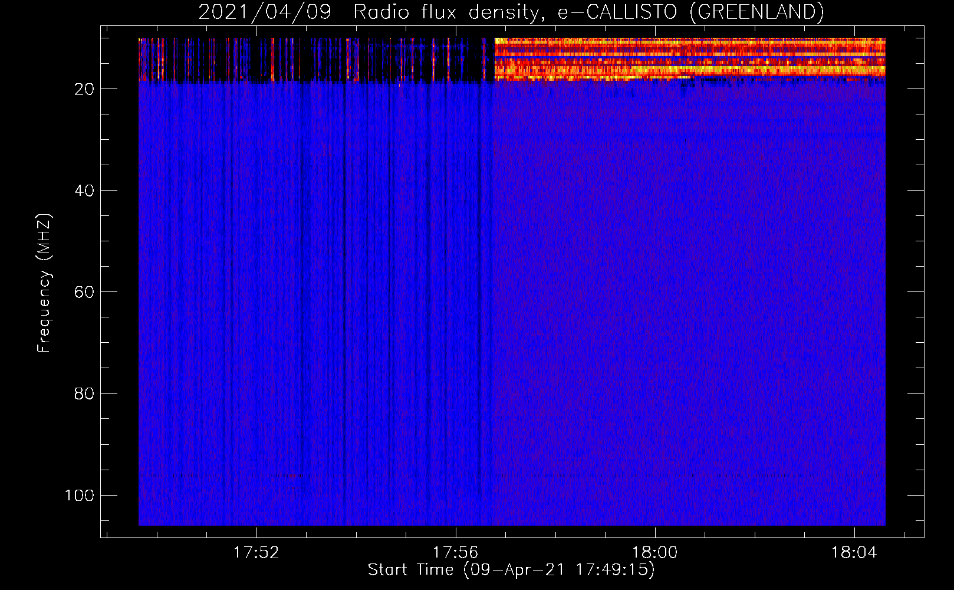Viewport: 954px width, 590px height.
Task: Click the bright yellow-red emission band above 20 MHz
Action: pos(690,58)
